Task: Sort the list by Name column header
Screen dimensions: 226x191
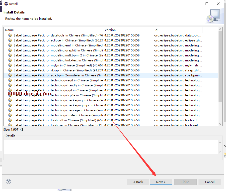Action: coord(53,30)
